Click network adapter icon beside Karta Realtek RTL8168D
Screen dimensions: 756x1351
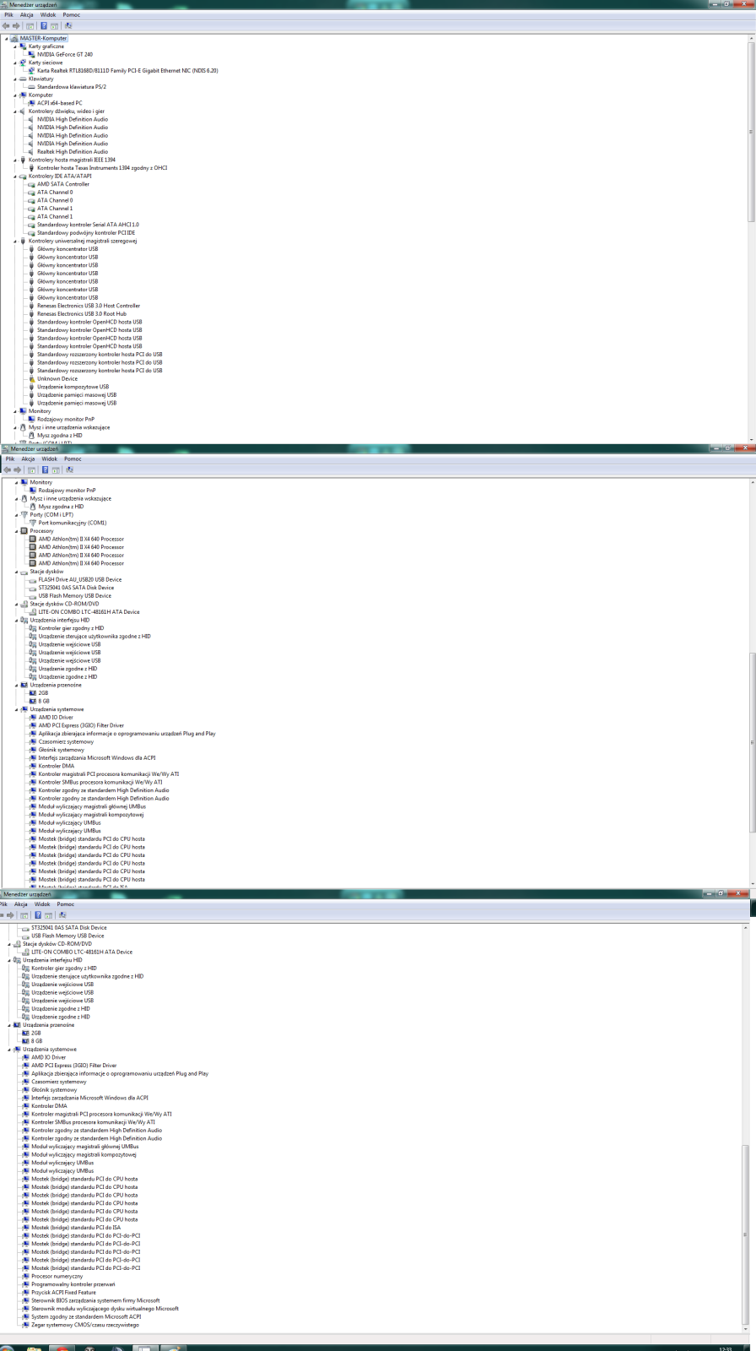pyautogui.click(x=31, y=70)
